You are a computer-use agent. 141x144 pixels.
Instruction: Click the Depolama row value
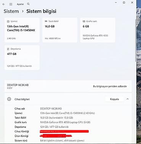pyautogui.click(x=54, y=127)
